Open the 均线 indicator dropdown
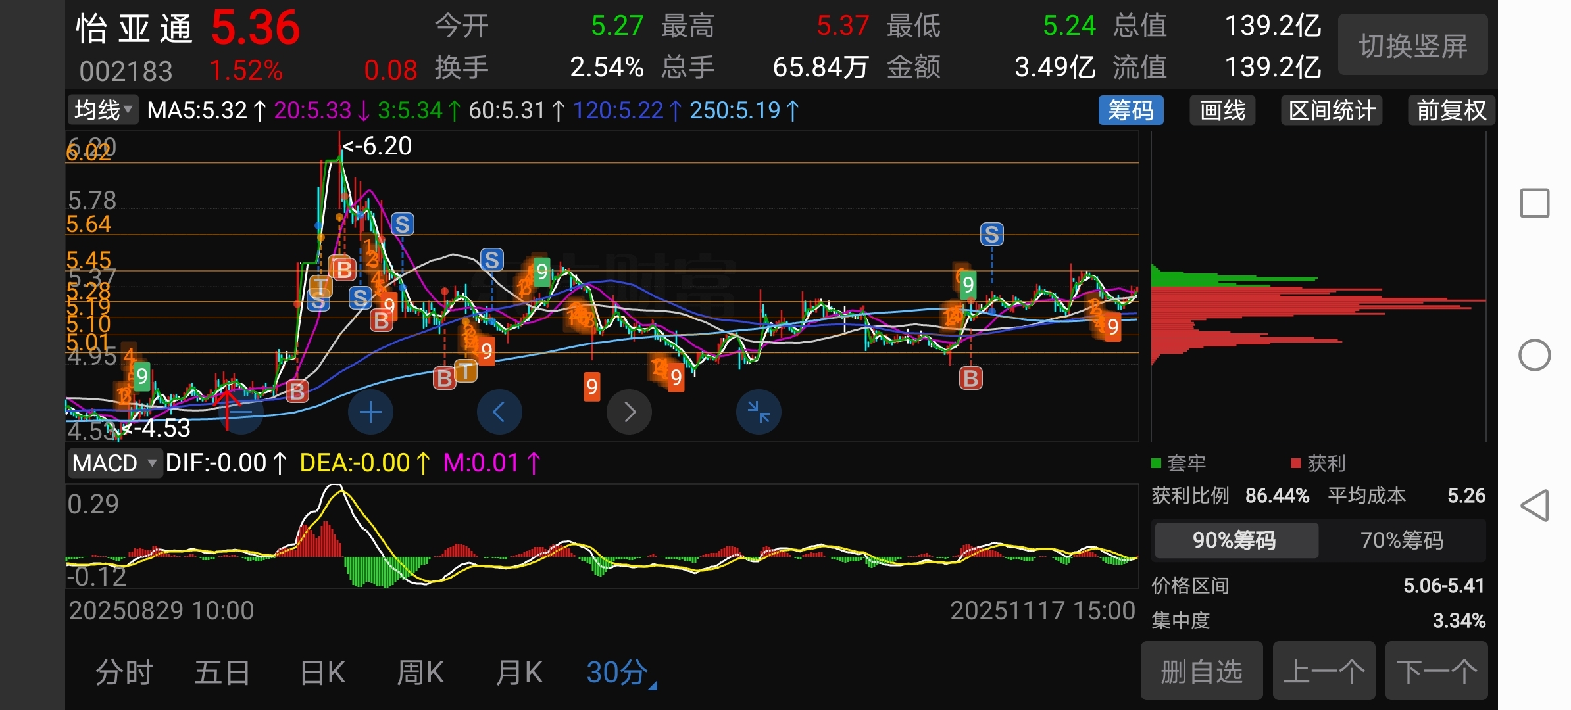Viewport: 1571px width, 710px height. (x=103, y=110)
